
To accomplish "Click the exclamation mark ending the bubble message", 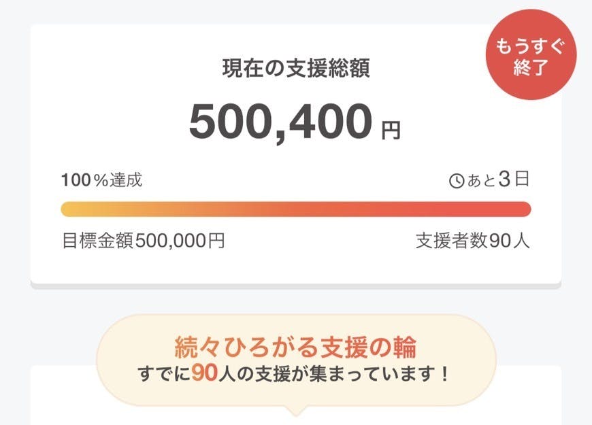I will [445, 373].
